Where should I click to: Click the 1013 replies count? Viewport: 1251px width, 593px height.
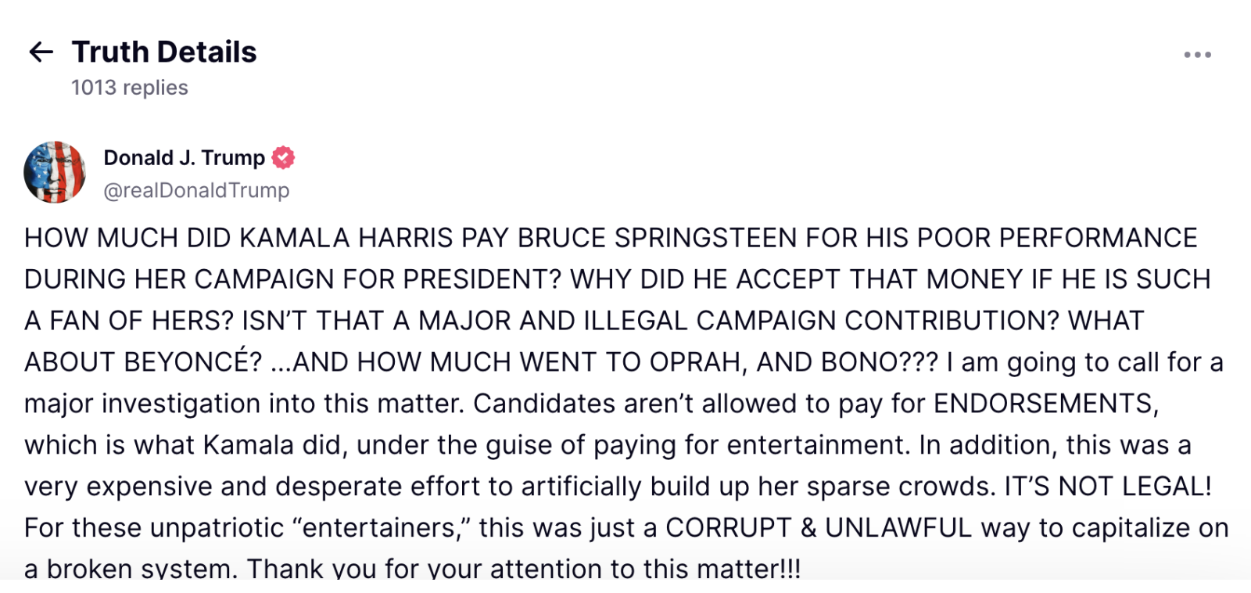click(x=130, y=88)
